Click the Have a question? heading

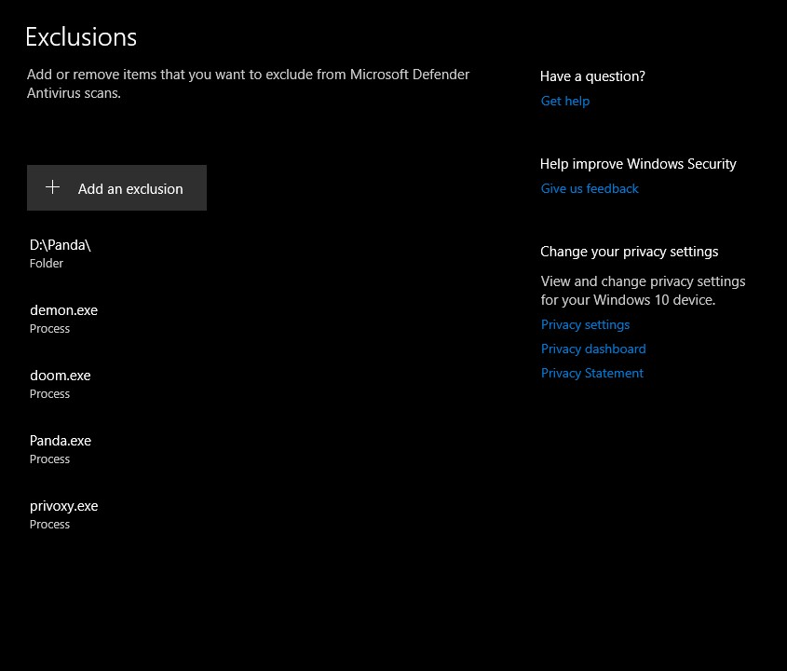(x=592, y=76)
